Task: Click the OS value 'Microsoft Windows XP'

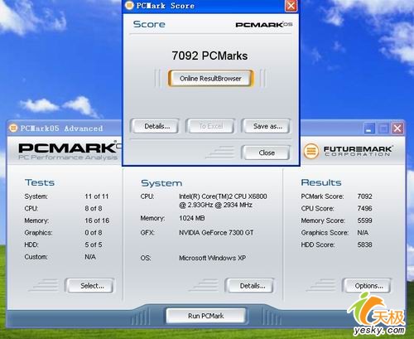Action: click(x=212, y=258)
